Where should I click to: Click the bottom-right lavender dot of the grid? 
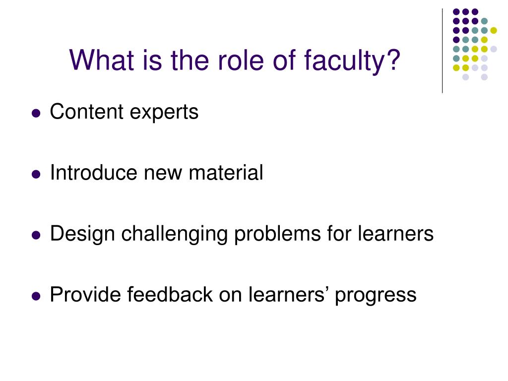pos(484,77)
